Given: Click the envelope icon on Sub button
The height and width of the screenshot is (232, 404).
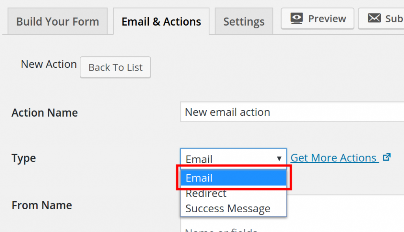Looking at the screenshot, I should (374, 18).
